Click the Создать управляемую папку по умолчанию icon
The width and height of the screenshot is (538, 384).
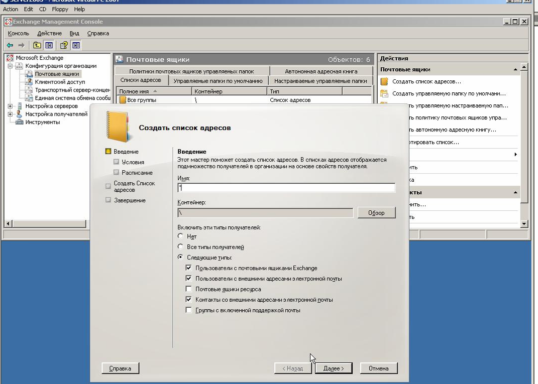384,93
